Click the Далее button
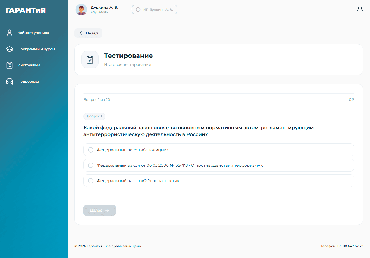370x258 pixels. (100, 210)
